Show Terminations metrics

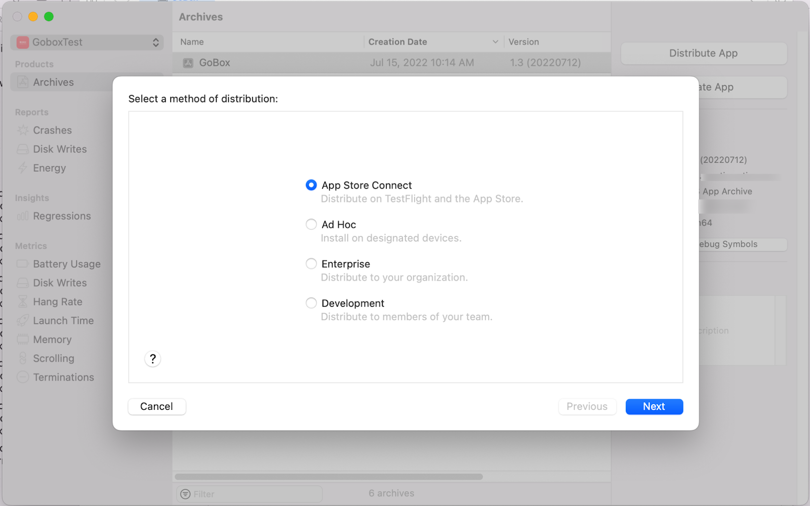pos(63,377)
